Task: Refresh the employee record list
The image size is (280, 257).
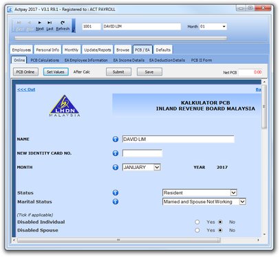Action: (x=63, y=25)
